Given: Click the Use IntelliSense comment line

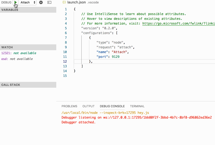Looking at the screenshot, I should pos(134,14).
